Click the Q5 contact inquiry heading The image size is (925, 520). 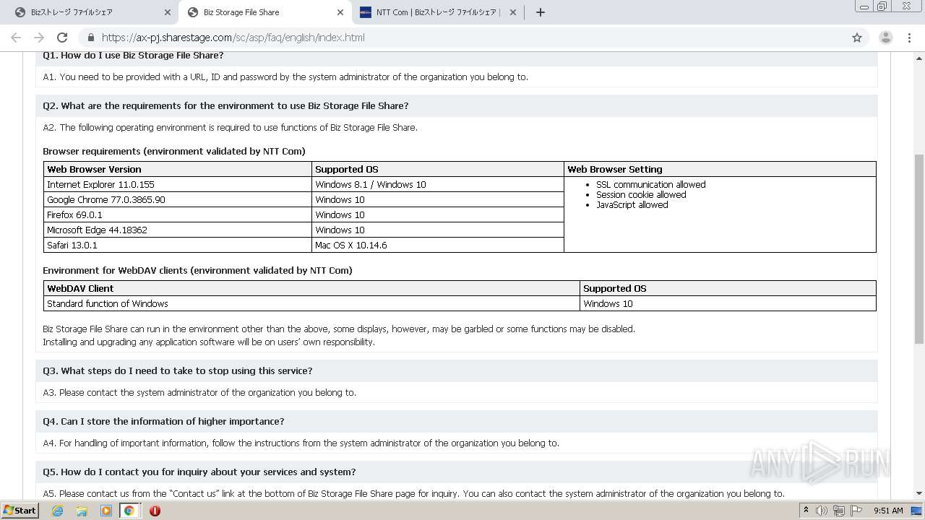pyautogui.click(x=199, y=472)
